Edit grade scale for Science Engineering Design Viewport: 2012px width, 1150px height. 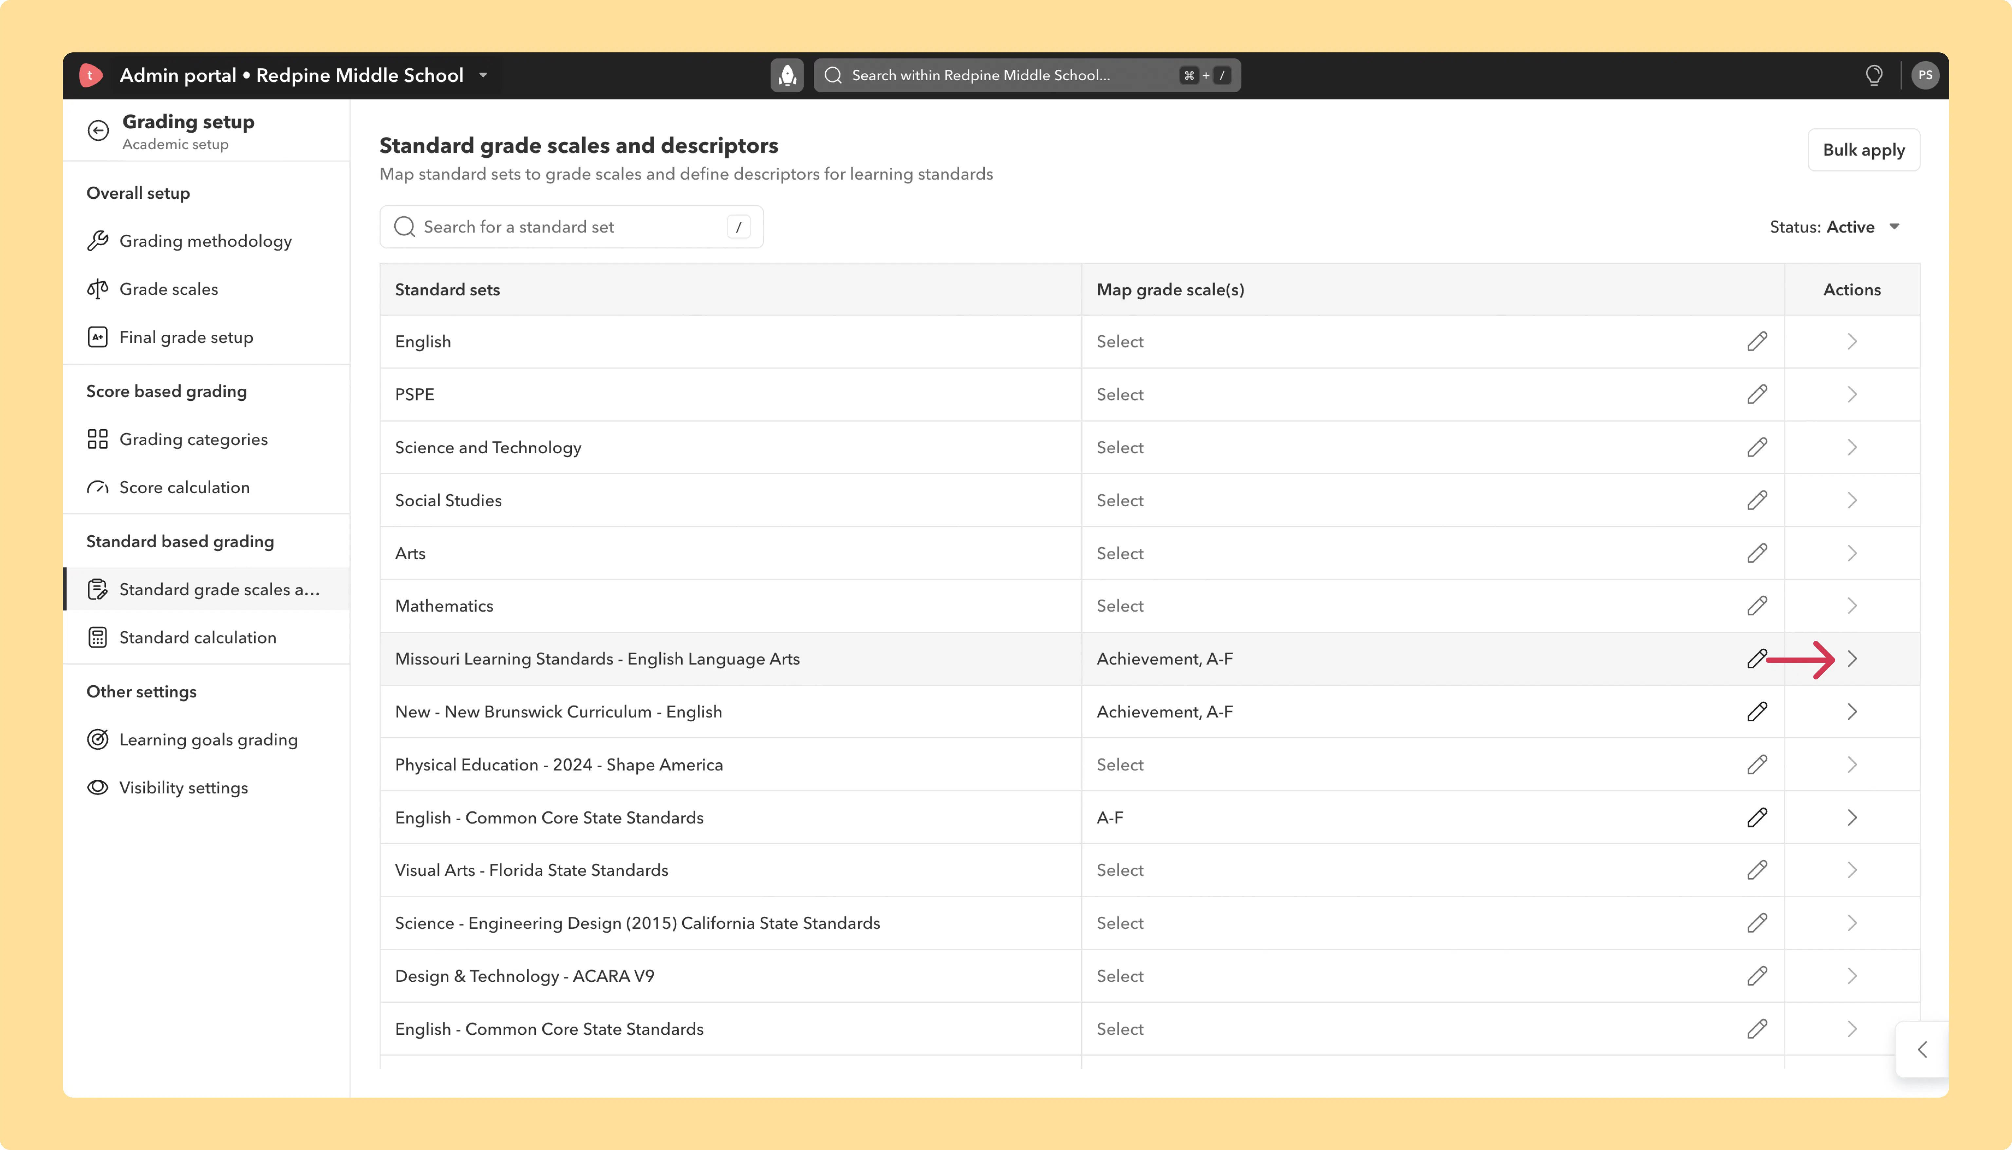[1757, 922]
